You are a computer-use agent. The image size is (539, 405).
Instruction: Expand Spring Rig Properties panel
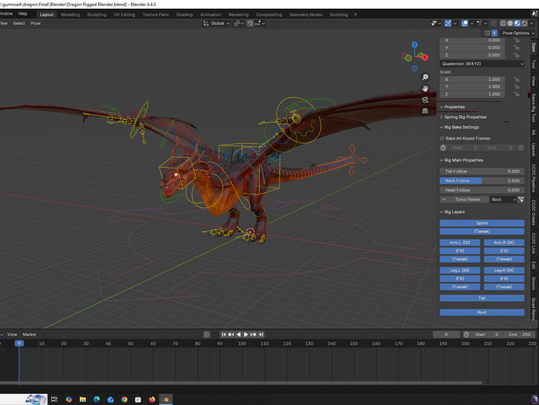pyautogui.click(x=465, y=117)
